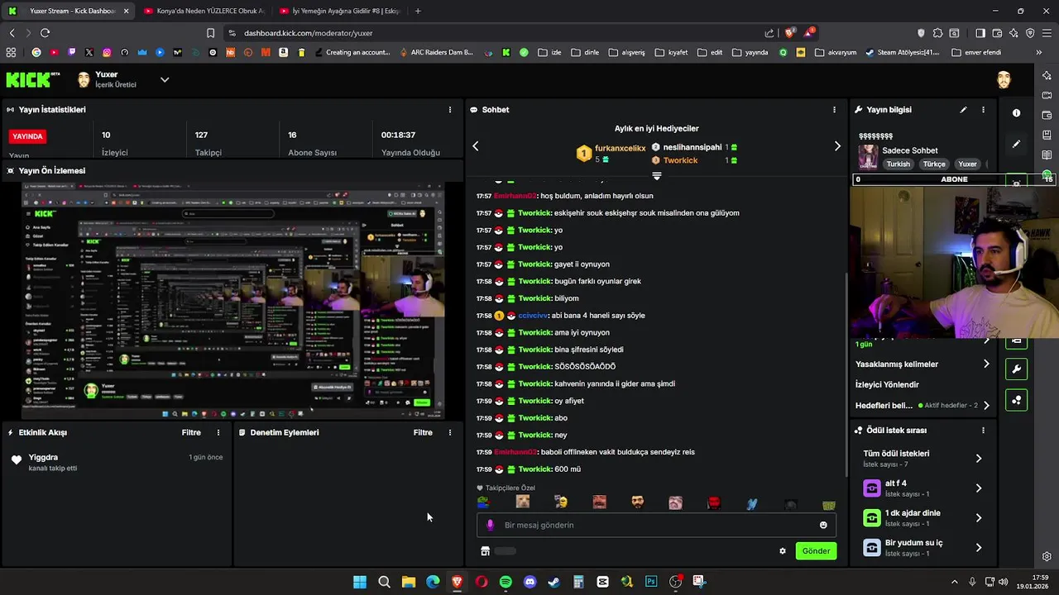
Task: Click the dashboard.kick.com address bar
Action: click(496, 33)
